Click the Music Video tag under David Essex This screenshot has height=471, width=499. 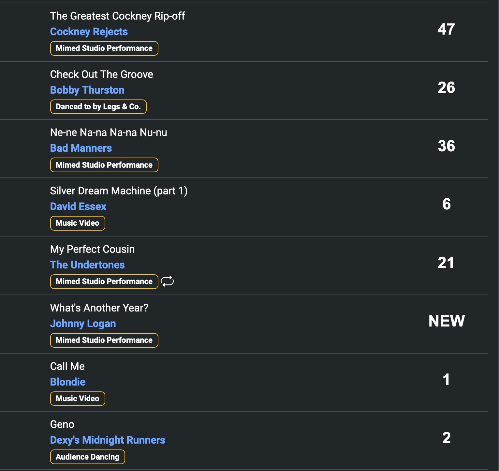coord(78,223)
